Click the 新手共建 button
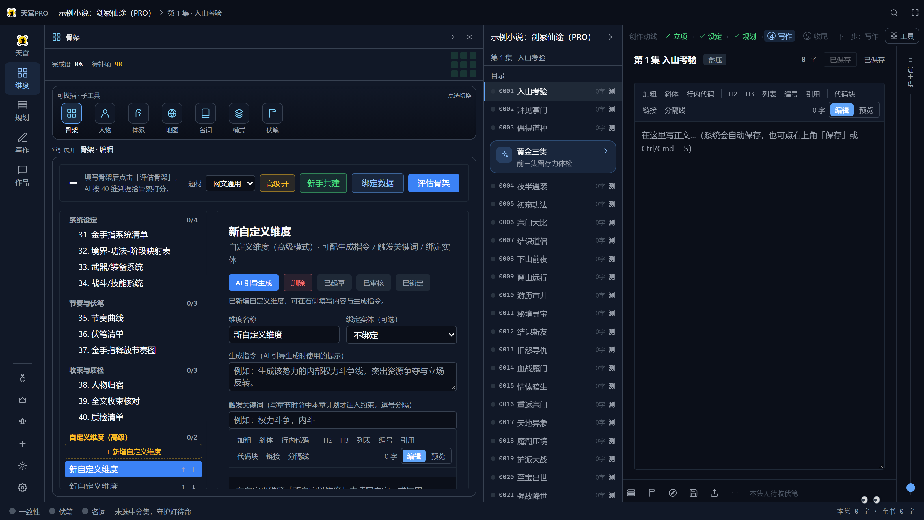The width and height of the screenshot is (924, 520). [x=323, y=183]
